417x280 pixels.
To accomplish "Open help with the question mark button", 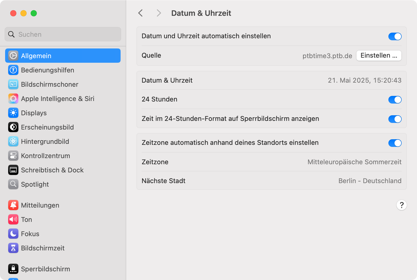I will coord(401,205).
